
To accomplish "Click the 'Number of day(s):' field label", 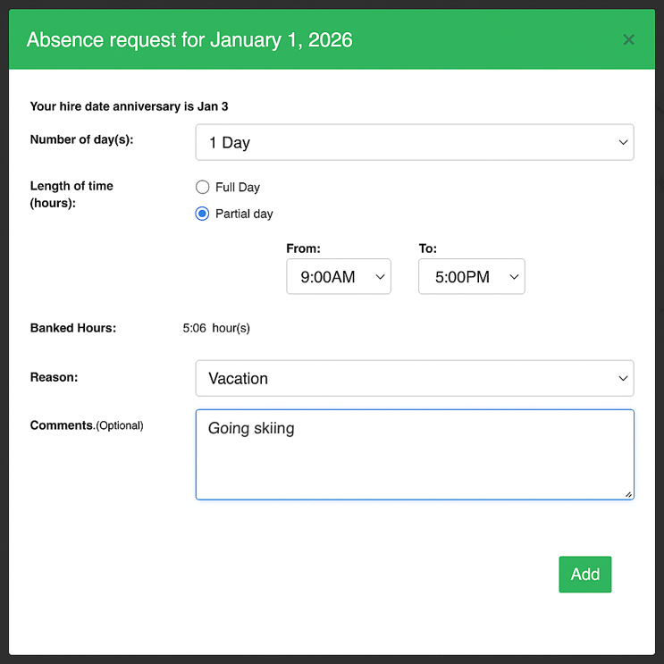I will (81, 139).
